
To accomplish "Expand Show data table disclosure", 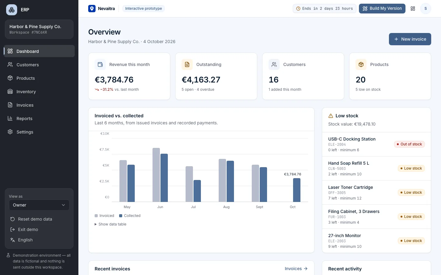I will [111, 224].
